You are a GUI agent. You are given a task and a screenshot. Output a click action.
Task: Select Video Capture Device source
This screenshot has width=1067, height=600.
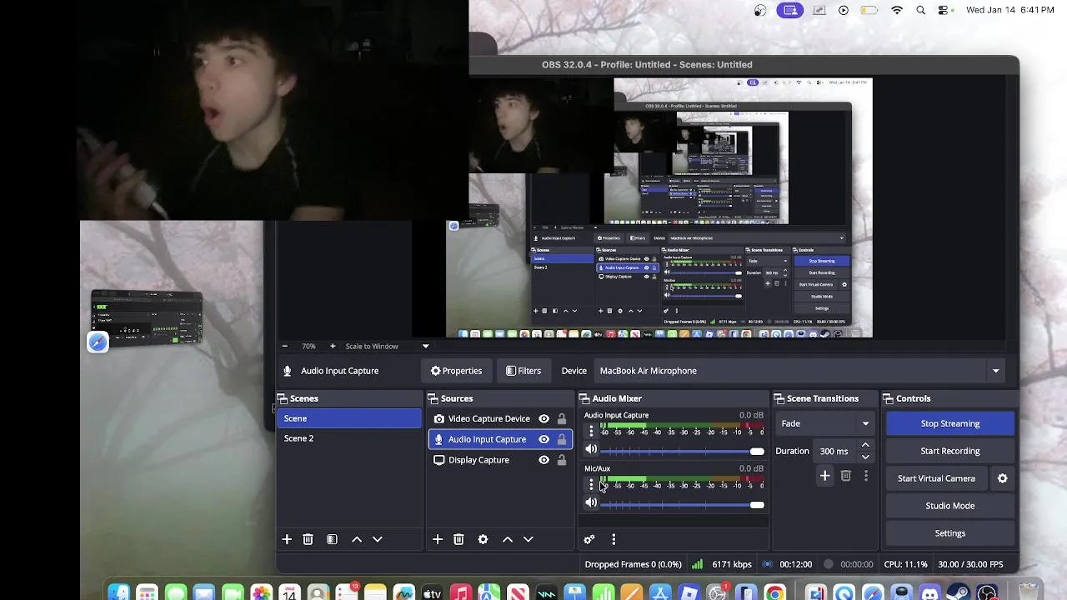pyautogui.click(x=499, y=418)
